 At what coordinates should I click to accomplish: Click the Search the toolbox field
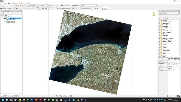(x=168, y=14)
